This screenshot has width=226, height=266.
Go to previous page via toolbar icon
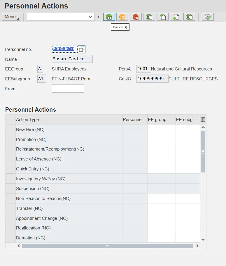162,17
